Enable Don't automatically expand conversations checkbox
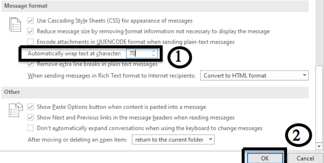The width and height of the screenshot is (324, 163). 30,128
